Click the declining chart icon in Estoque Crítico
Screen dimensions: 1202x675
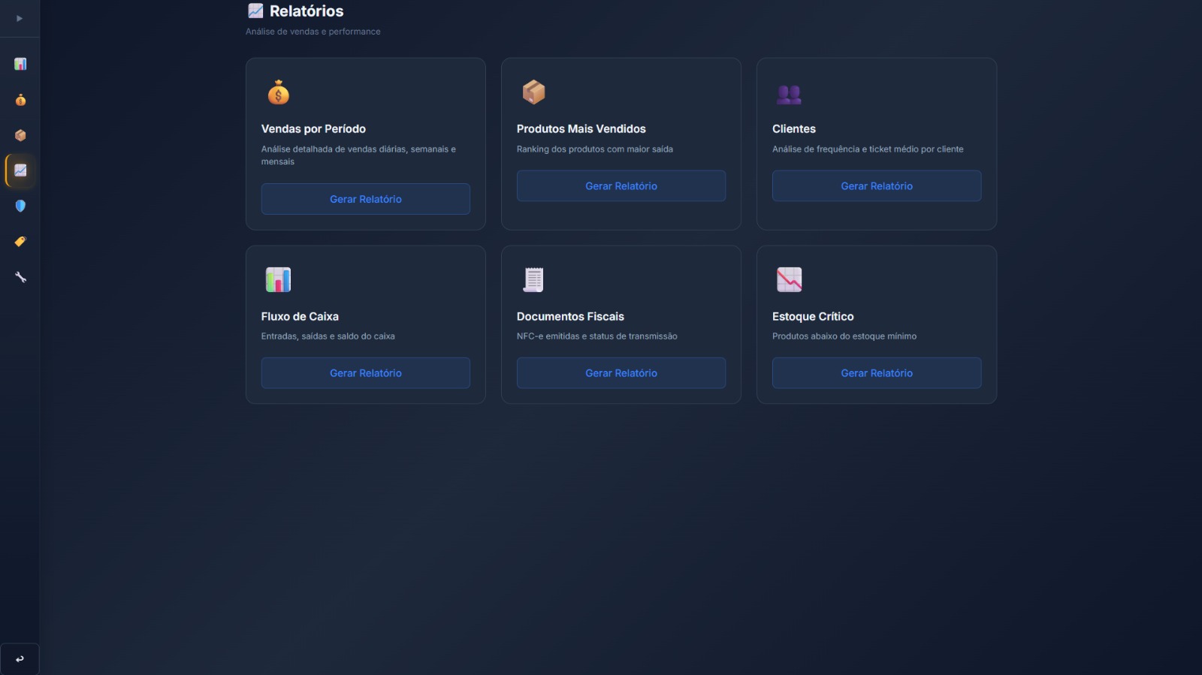coord(789,279)
